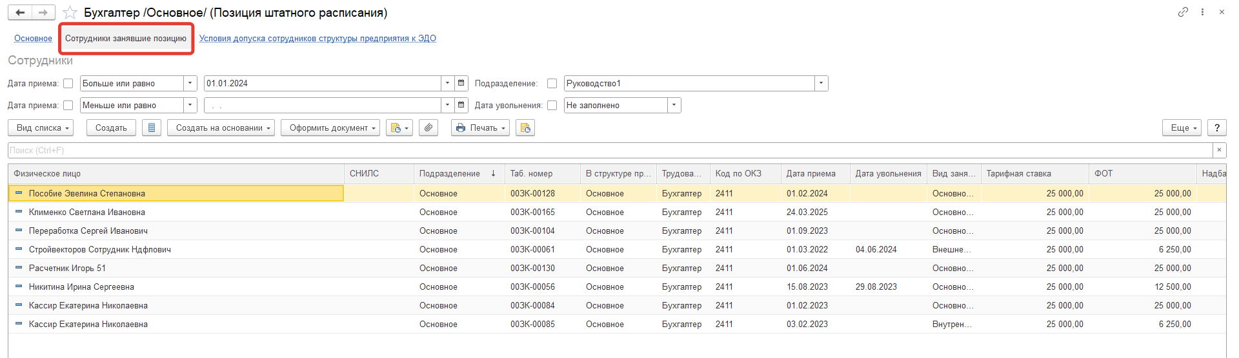Copy link using the chain icon
This screenshot has width=1239, height=358.
[1183, 12]
